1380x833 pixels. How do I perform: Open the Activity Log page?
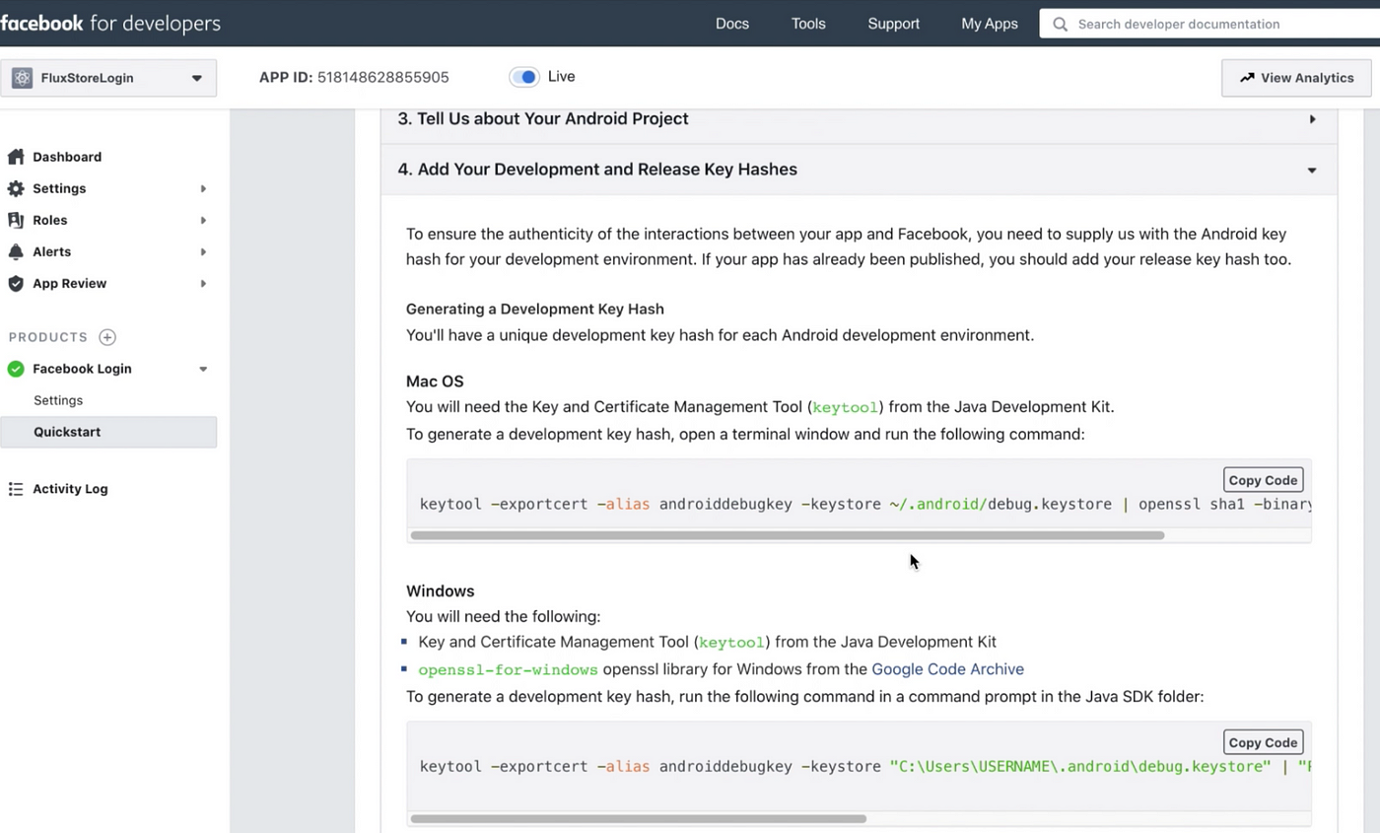click(70, 489)
